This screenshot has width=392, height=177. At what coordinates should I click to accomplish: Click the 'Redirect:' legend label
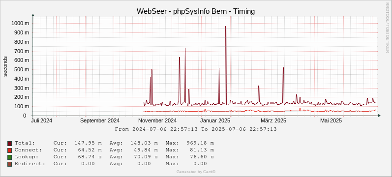click(30, 164)
